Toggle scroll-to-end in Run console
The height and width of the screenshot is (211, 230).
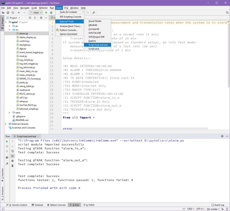click(12, 156)
